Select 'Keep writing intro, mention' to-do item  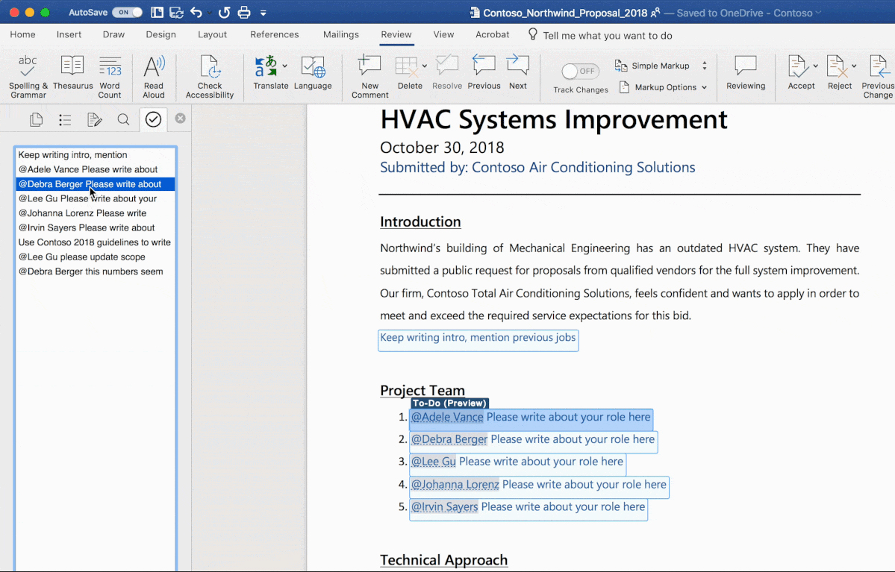click(x=96, y=154)
